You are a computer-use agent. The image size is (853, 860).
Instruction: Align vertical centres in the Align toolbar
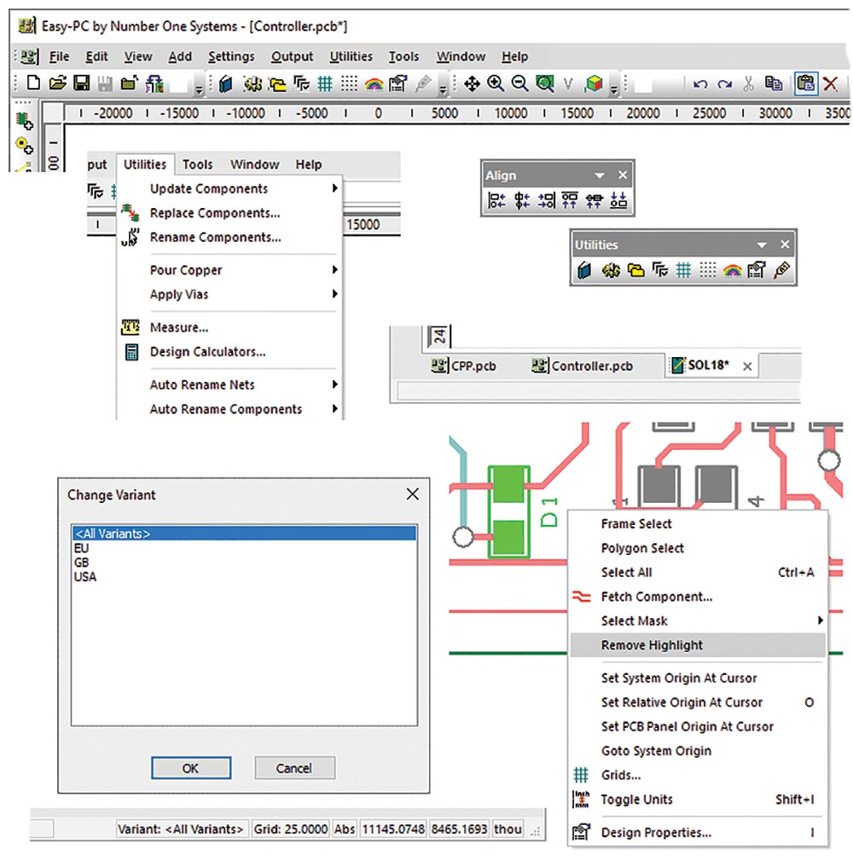[594, 201]
